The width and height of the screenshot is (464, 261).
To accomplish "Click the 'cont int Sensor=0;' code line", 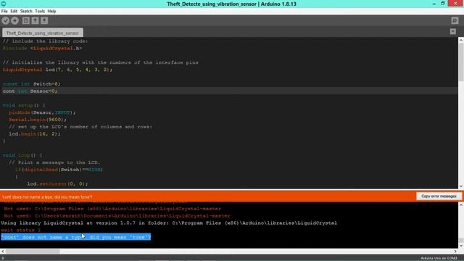I will coord(30,91).
